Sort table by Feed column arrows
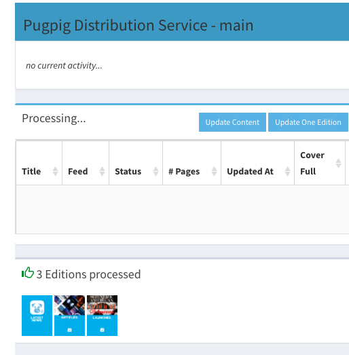The image size is (349, 355). 102,171
